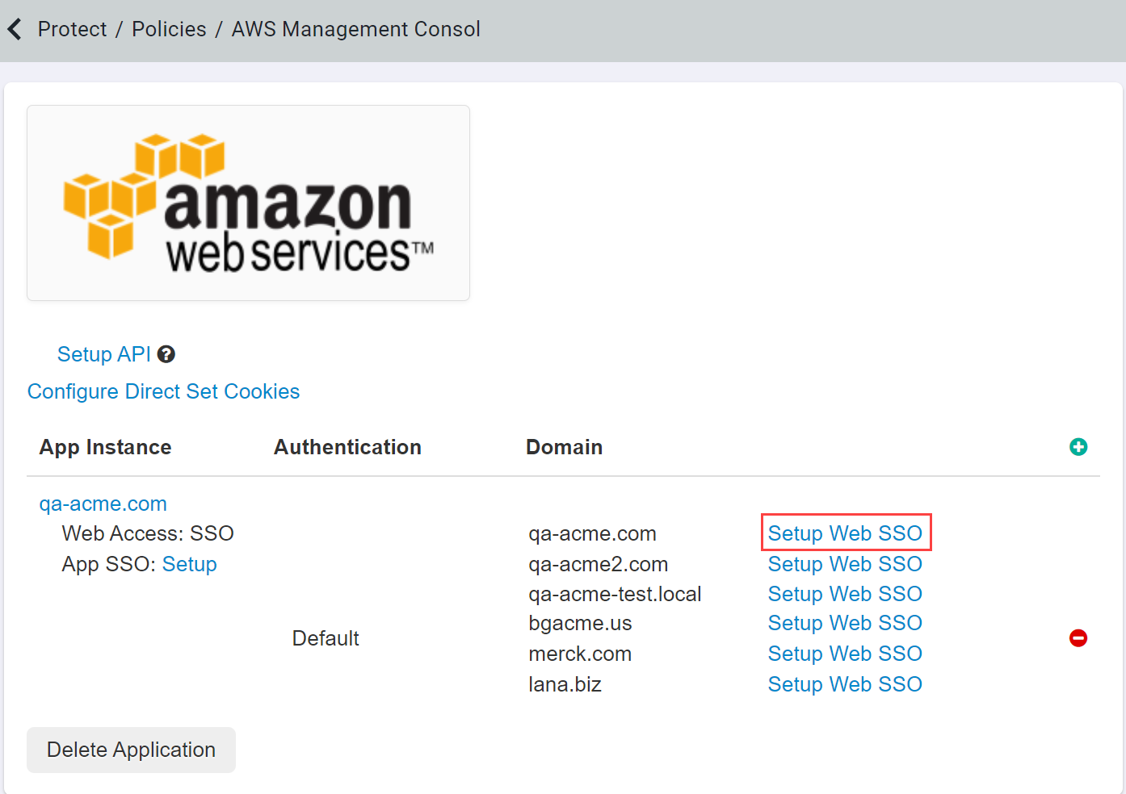The height and width of the screenshot is (794, 1126).
Task: Click the Default authentication label
Action: (326, 638)
